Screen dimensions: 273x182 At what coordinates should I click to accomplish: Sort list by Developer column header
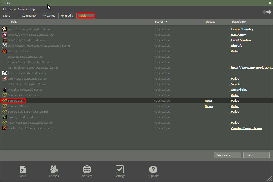(239, 21)
